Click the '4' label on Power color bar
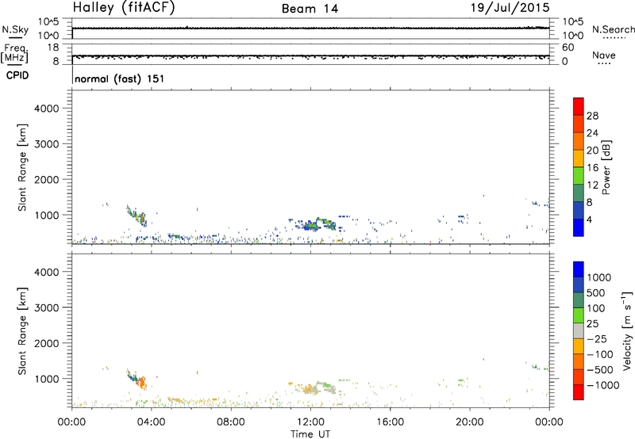This screenshot has height=439, width=635. 589,219
